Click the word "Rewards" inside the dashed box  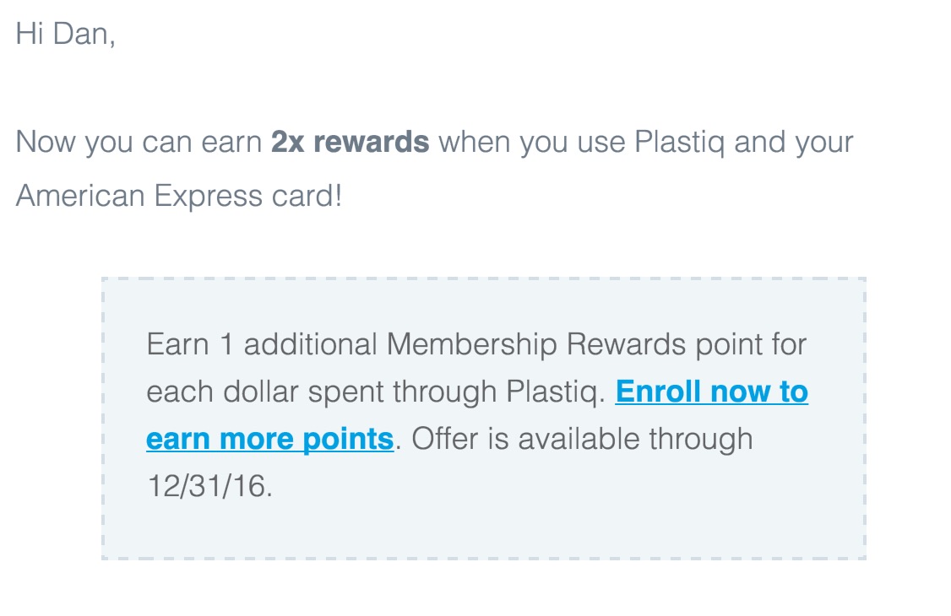(626, 345)
